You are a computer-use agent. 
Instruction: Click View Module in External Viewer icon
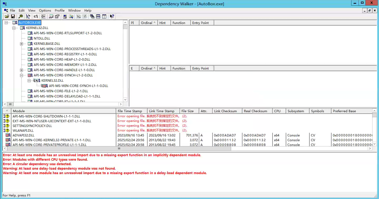[51, 16]
